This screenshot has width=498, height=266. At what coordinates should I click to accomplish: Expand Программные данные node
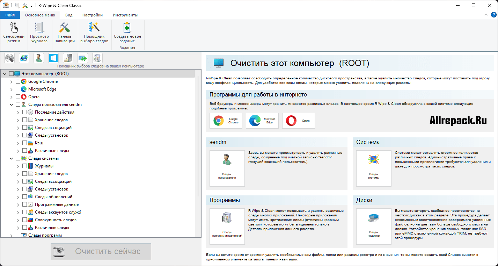pyautogui.click(x=18, y=204)
